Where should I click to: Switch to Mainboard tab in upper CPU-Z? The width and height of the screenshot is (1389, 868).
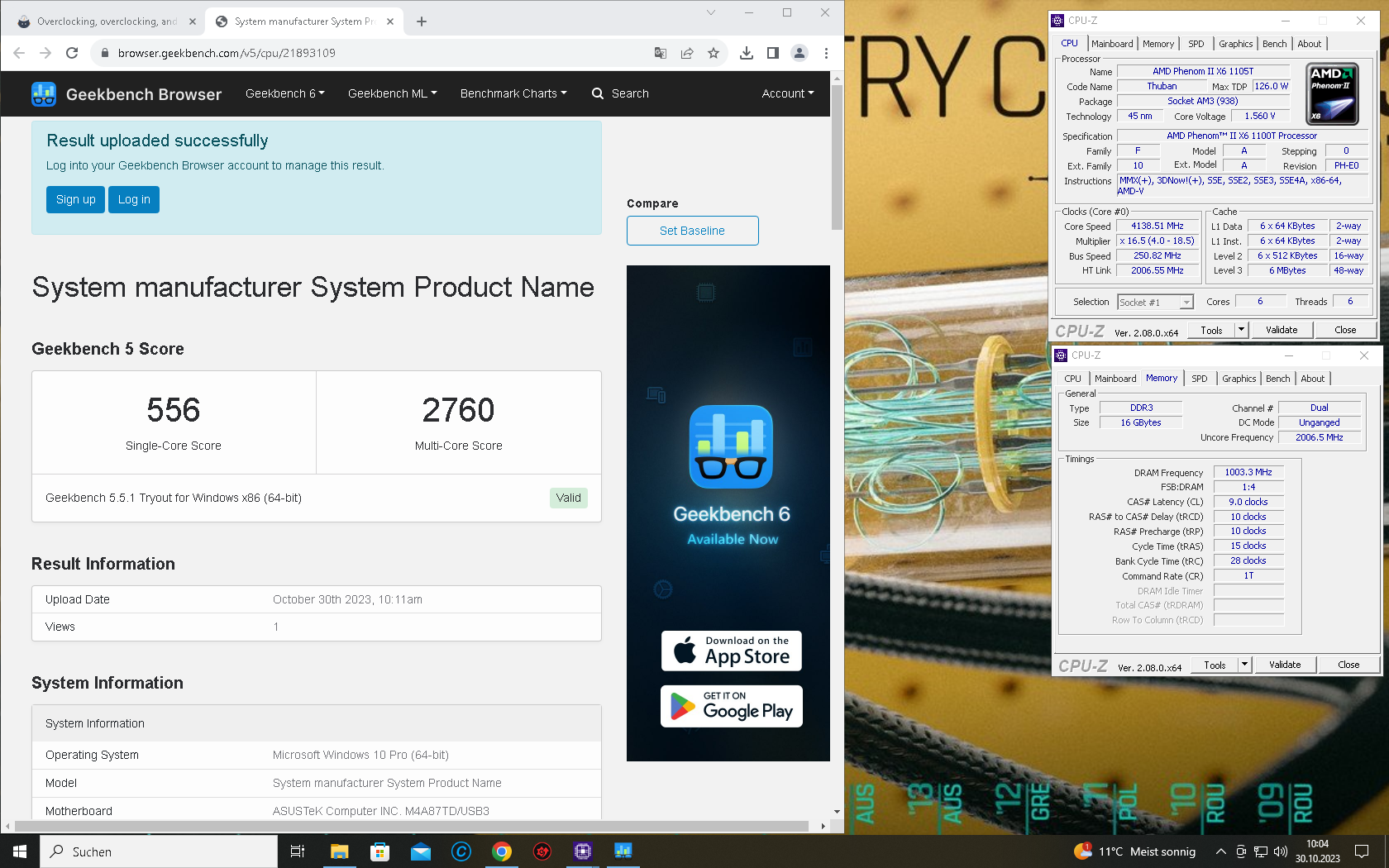[x=1112, y=44]
